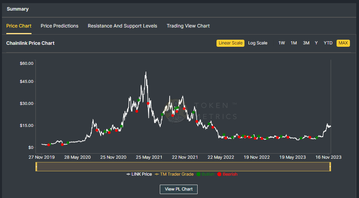Toggle Bullish legend marker

[x=205, y=174]
